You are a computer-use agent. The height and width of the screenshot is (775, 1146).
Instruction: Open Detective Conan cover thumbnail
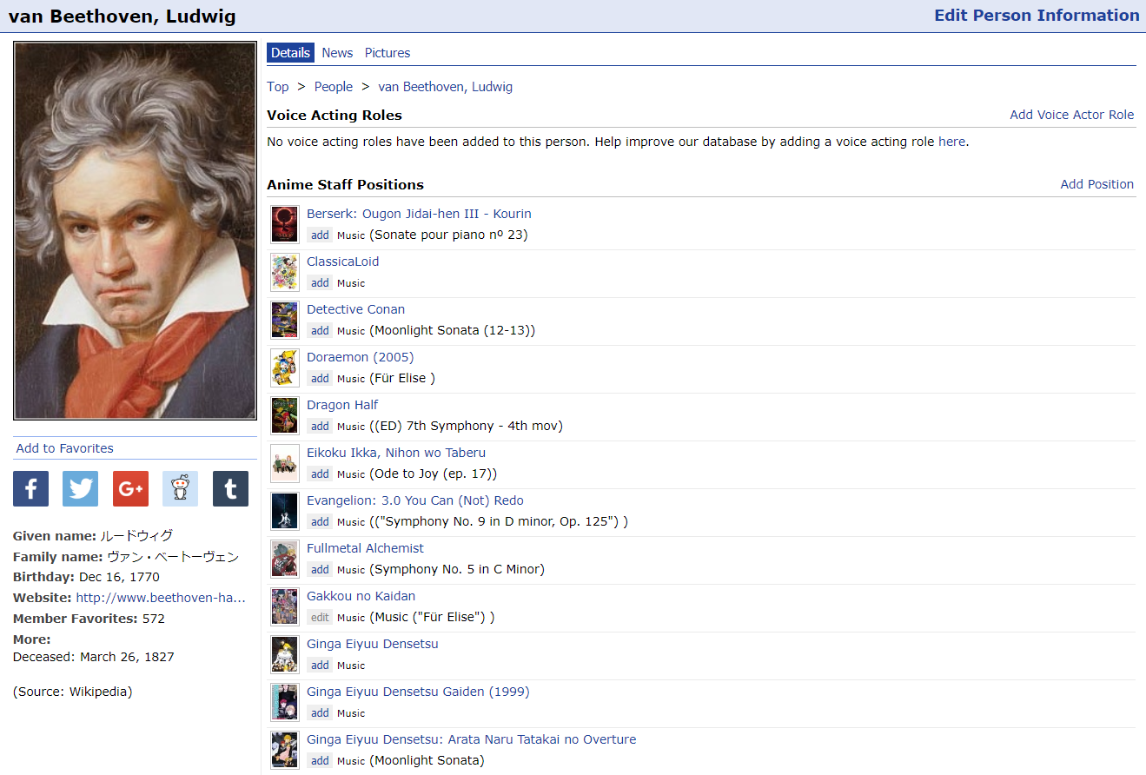[284, 320]
